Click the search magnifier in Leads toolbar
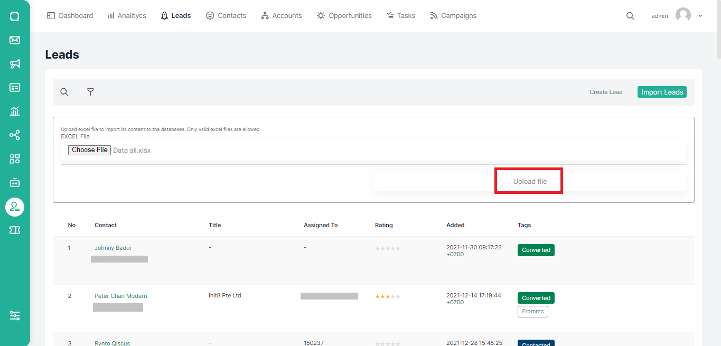 click(x=64, y=92)
